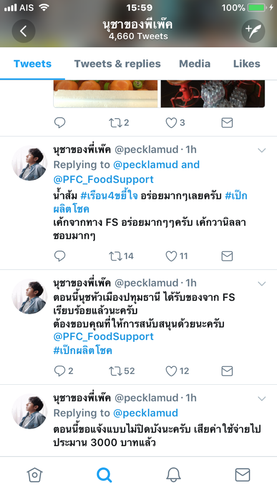Image resolution: width=277 pixels, height=493 pixels.
Task: Open chevron menu on the ปทุมธานี tweet
Action: (x=261, y=284)
